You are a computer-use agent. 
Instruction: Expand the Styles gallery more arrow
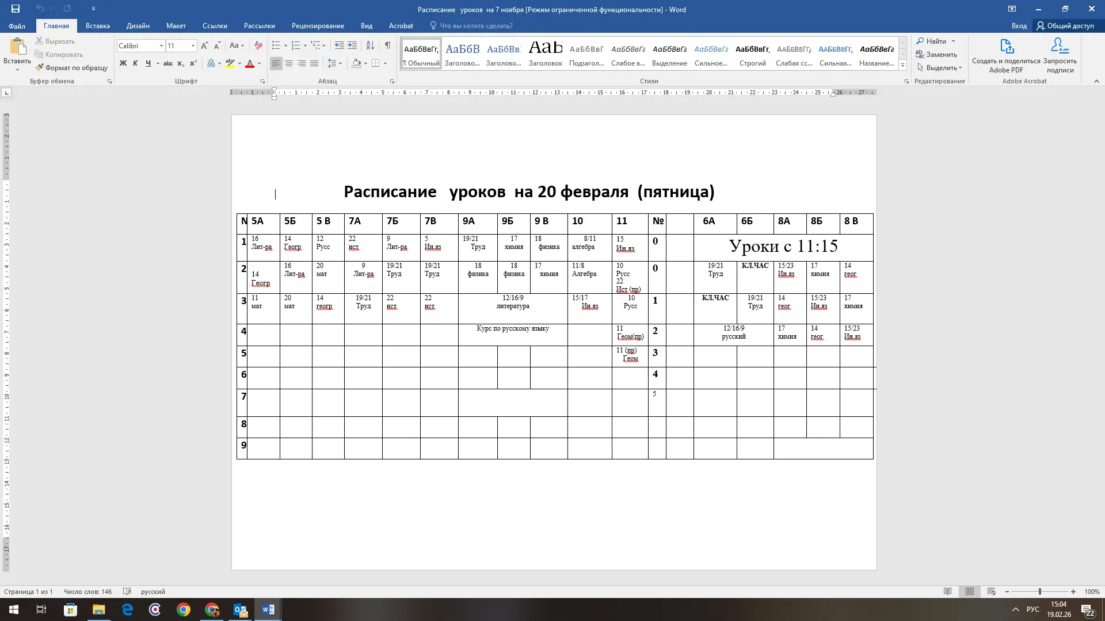point(902,66)
